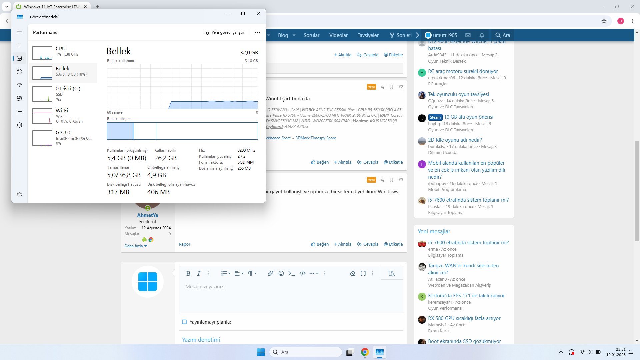Click Yeni görevi çalıştır button
Viewport: 640px width, 360px height.
pyautogui.click(x=224, y=32)
